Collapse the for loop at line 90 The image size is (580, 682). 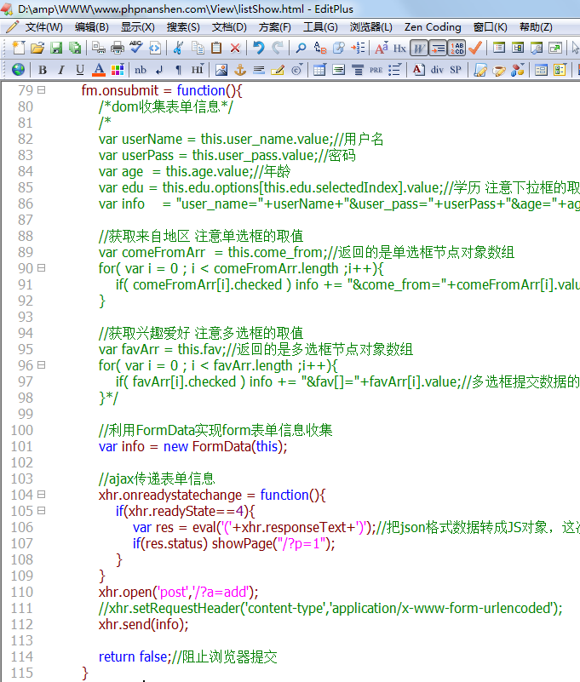[42, 268]
